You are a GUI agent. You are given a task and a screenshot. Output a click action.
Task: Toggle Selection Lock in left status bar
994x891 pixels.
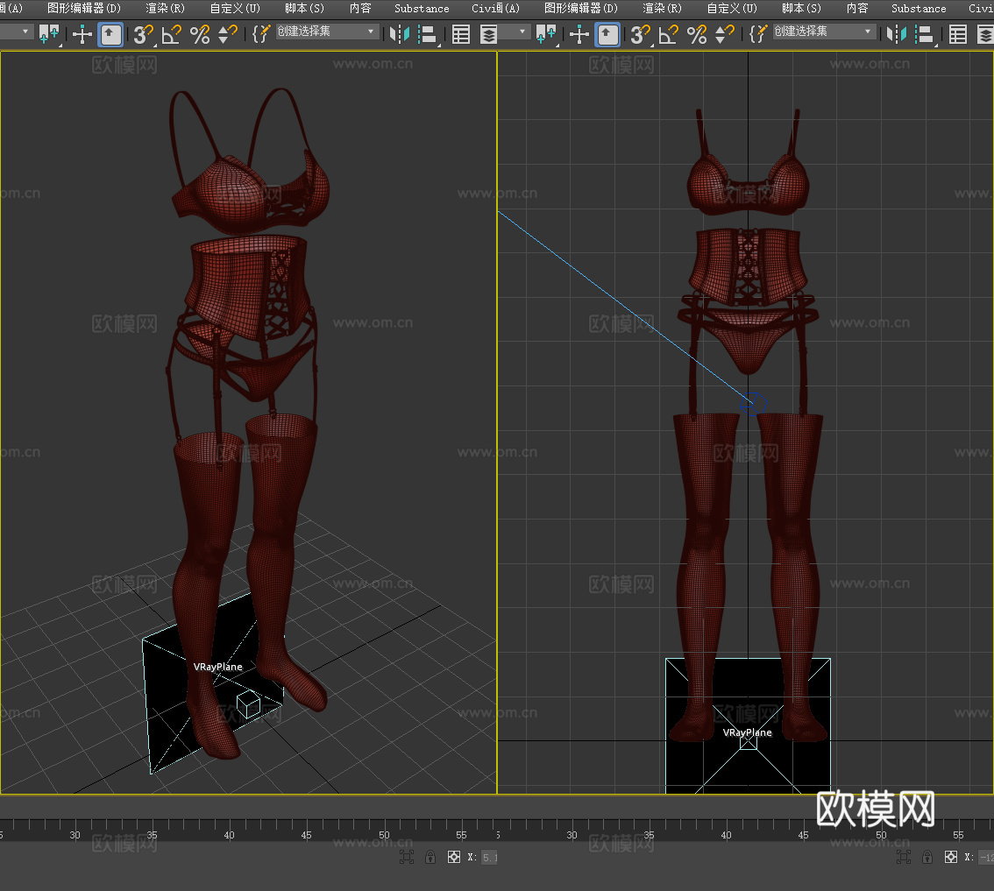point(430,857)
